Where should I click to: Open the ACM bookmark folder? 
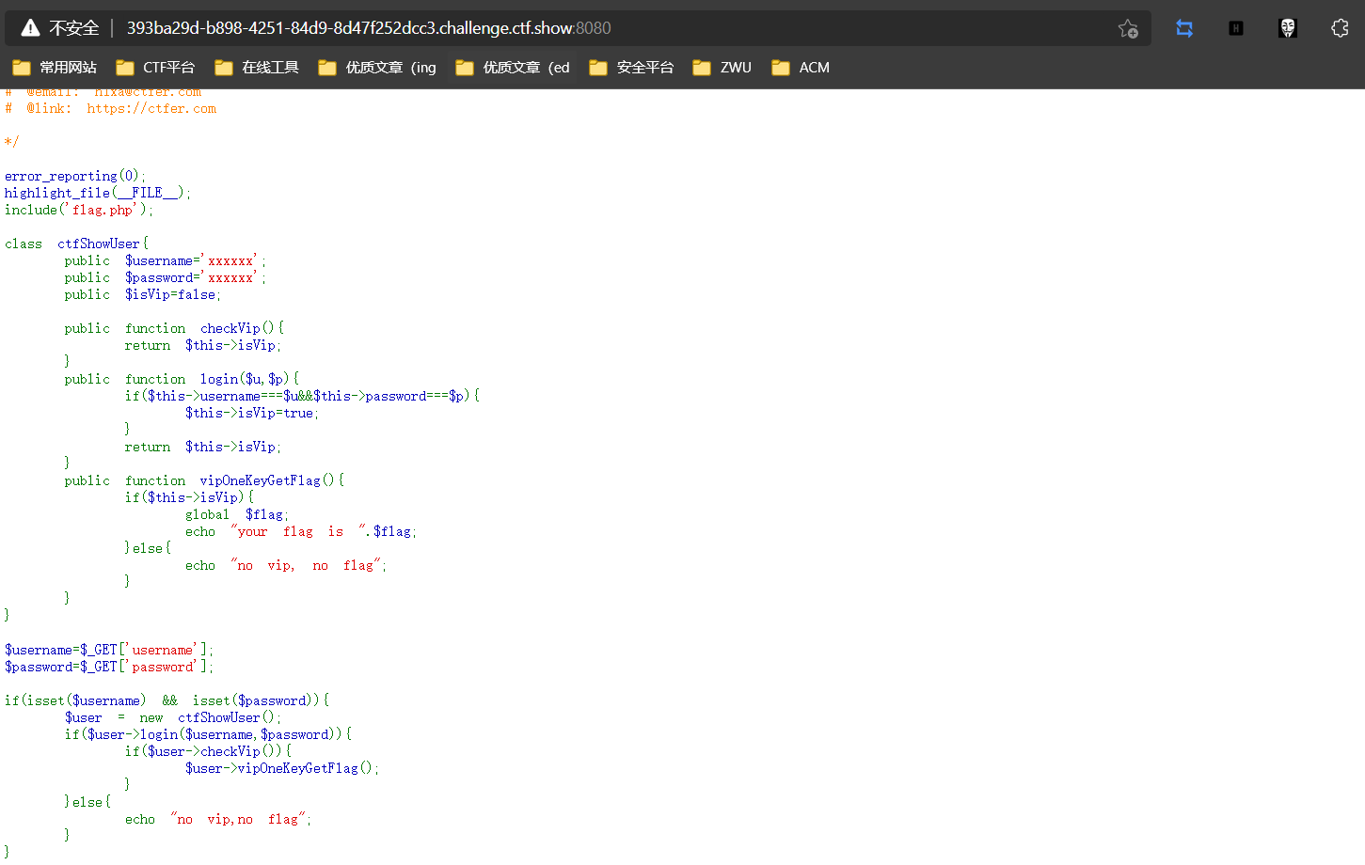pyautogui.click(x=801, y=68)
